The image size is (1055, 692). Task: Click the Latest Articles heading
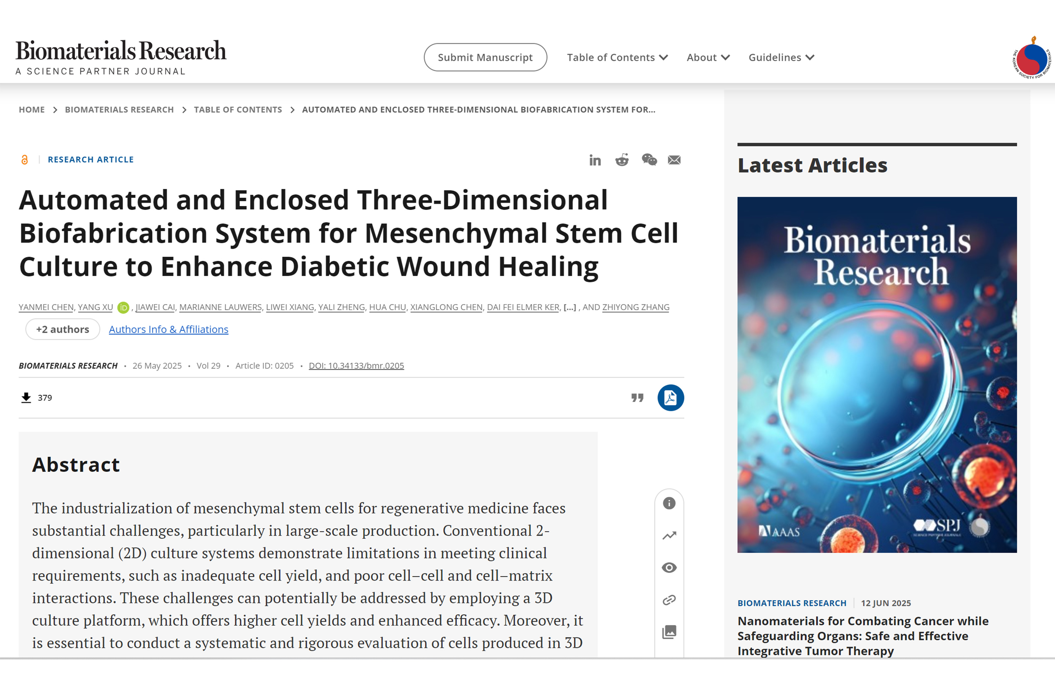point(813,165)
